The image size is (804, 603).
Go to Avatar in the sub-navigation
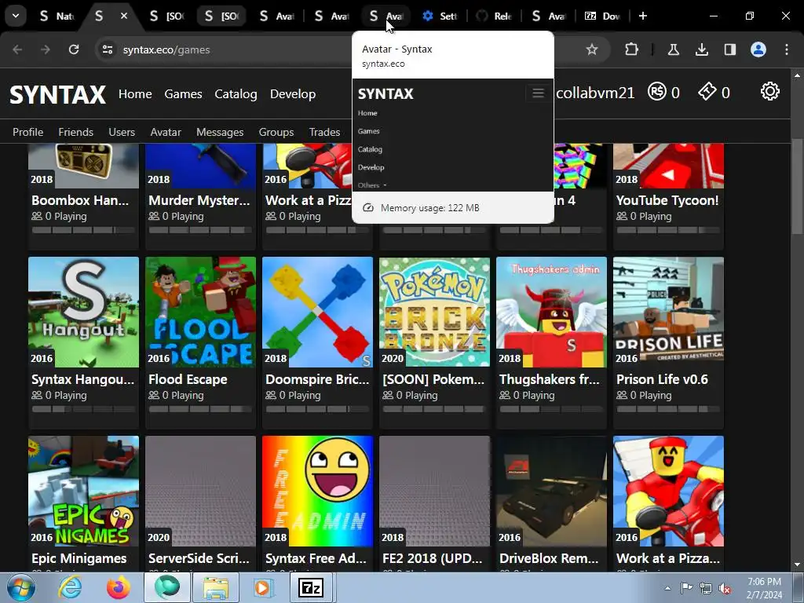[x=166, y=132]
